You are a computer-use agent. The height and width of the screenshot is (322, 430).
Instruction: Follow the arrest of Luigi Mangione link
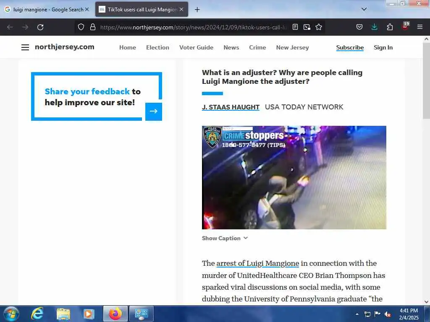257,263
